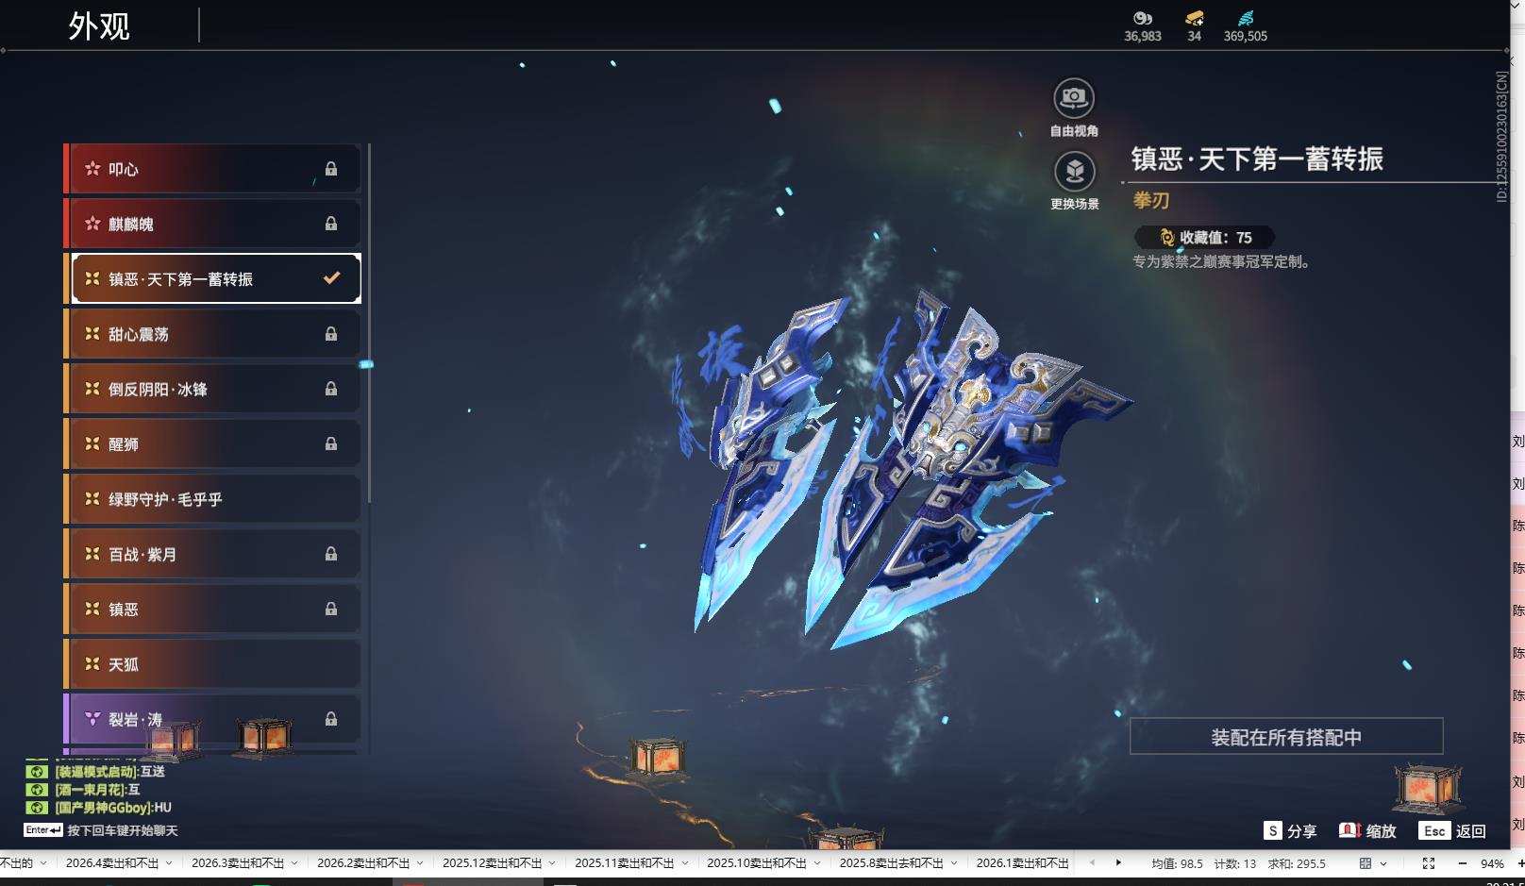Open dropdown arrow of 2026.3卖出和不出 sheet tab

[x=294, y=862]
